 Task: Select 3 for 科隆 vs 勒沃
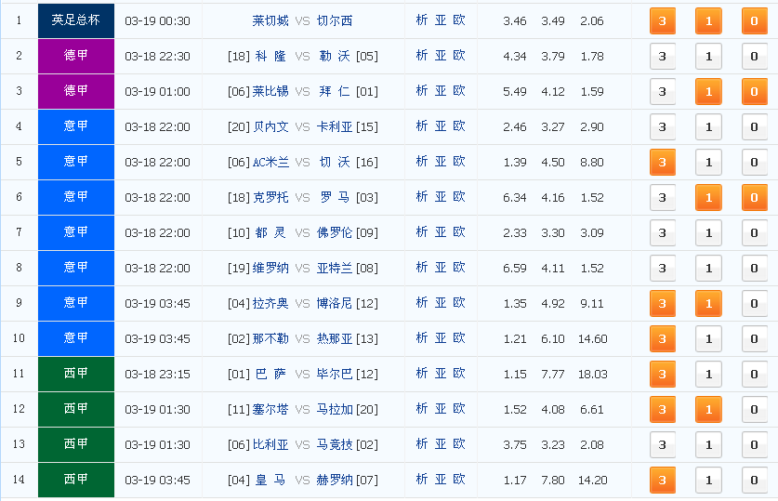point(663,57)
